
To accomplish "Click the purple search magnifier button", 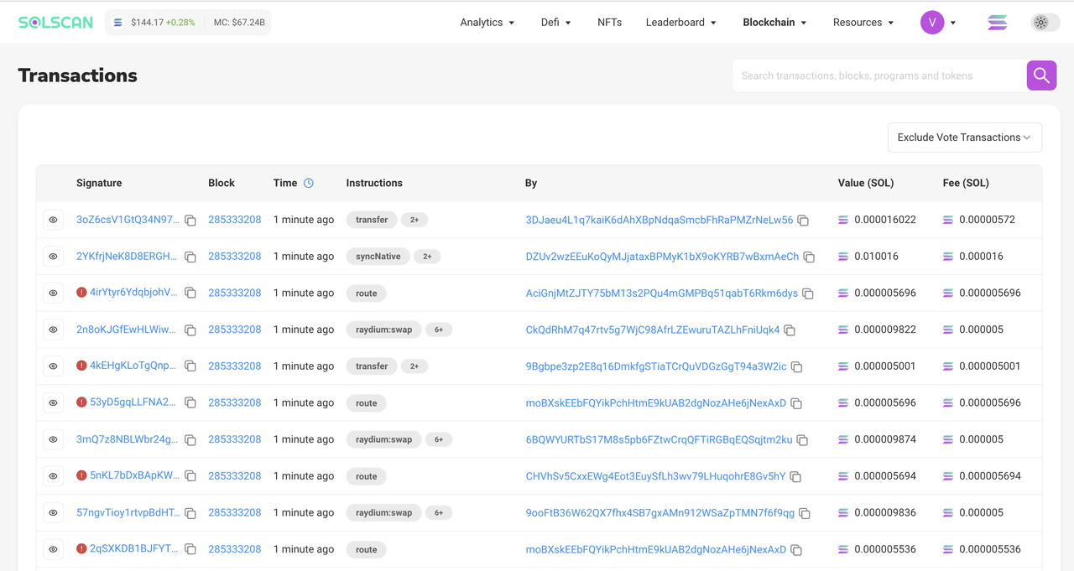I will coord(1041,75).
